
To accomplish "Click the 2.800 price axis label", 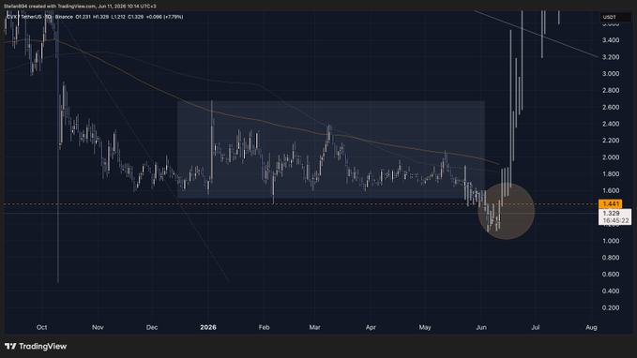I will point(611,91).
